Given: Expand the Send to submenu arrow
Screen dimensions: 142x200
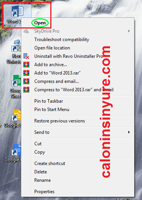Looking at the screenshot, I should (129, 132).
